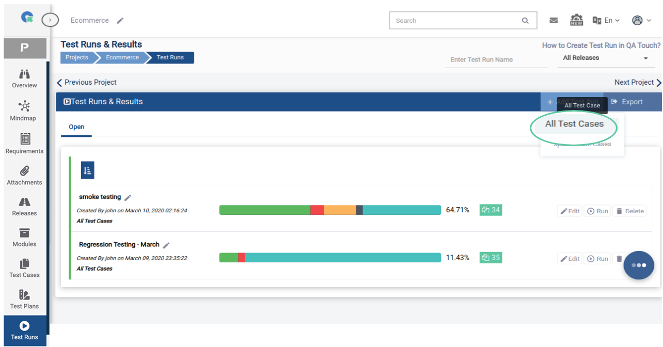Open Overview from the sidebar

(24, 79)
